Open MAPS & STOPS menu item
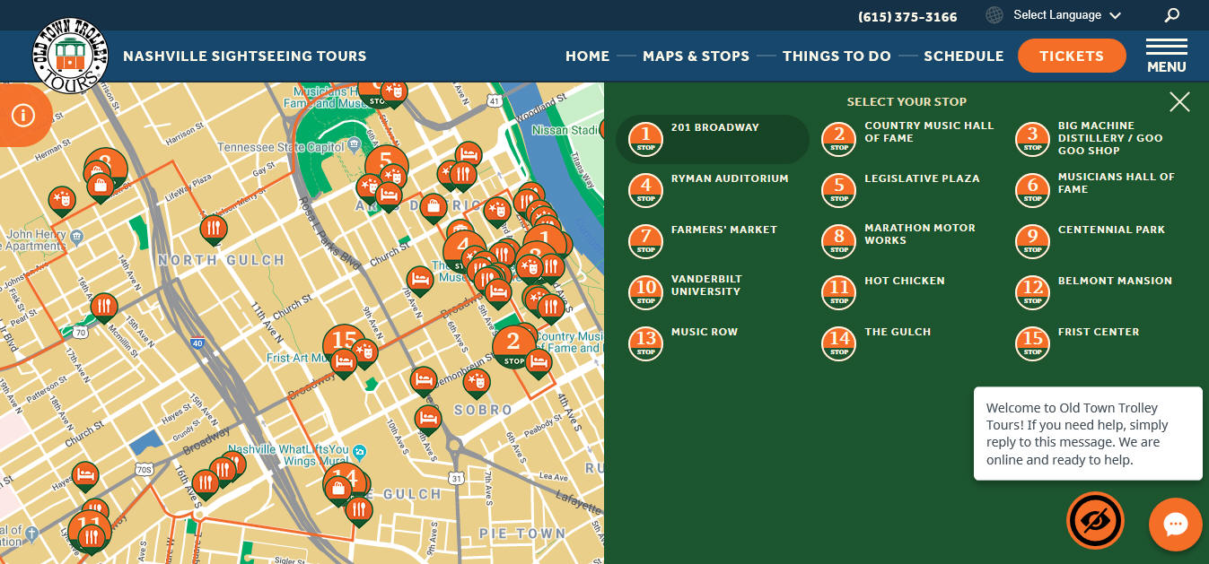1209x564 pixels. click(696, 56)
